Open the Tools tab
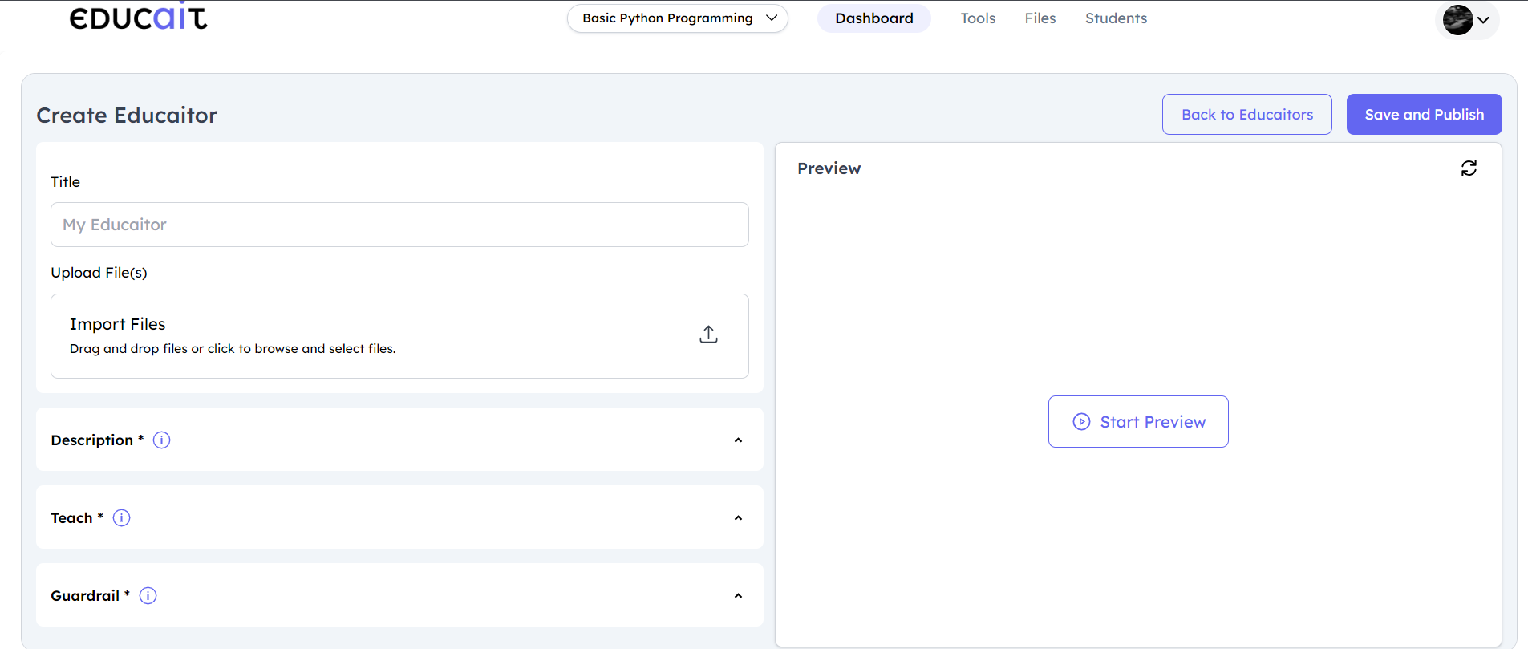Screen dimensions: 1528x649 click(978, 18)
